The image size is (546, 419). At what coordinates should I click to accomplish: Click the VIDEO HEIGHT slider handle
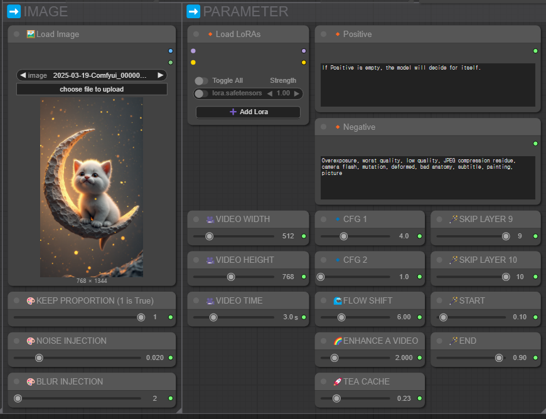231,277
